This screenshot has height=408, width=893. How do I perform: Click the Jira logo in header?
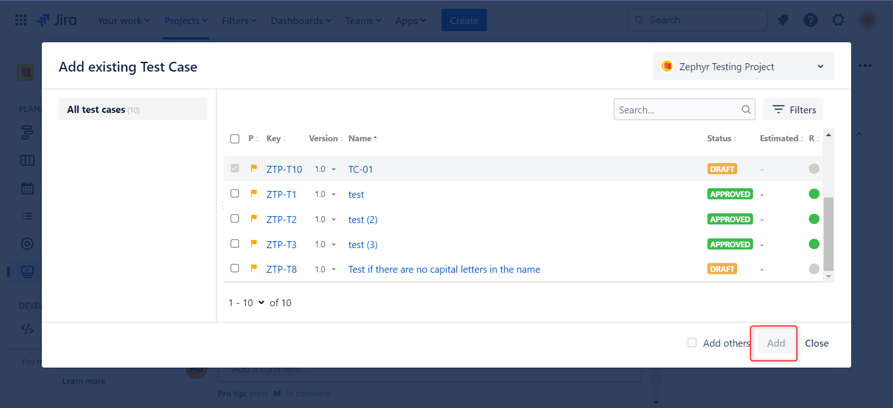pos(57,20)
